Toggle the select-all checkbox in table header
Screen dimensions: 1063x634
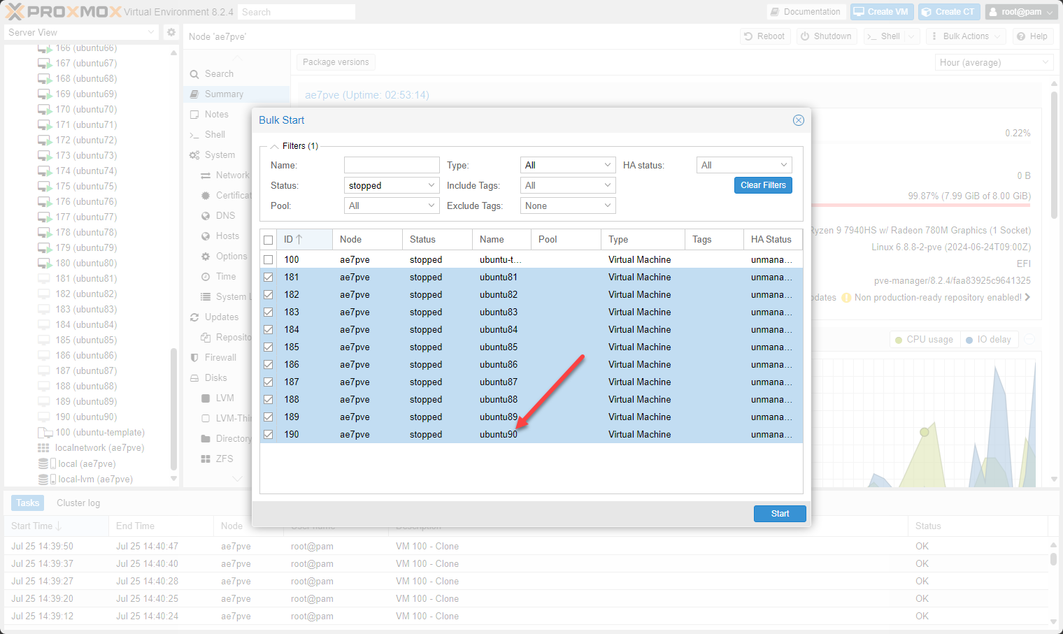click(x=268, y=240)
